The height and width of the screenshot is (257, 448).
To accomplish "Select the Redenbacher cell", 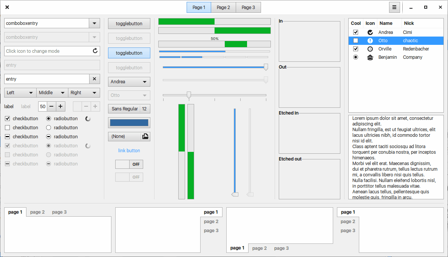I will [416, 49].
